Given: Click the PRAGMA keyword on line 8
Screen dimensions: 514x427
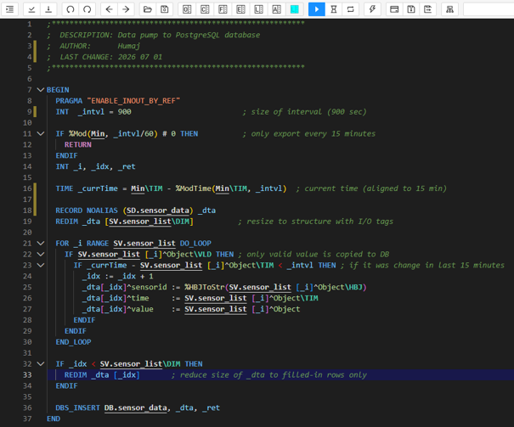Looking at the screenshot, I should tap(69, 101).
